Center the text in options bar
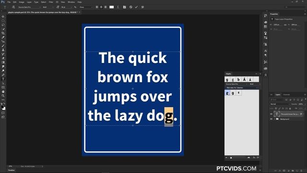 [101, 7]
